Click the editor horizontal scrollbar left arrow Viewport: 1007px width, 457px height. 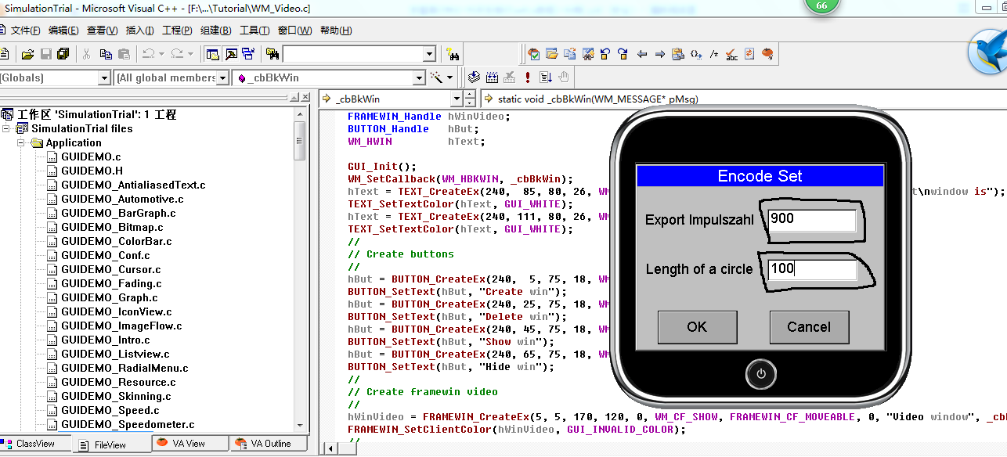[330, 448]
